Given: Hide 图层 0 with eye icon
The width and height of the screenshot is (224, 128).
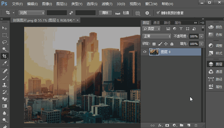Looking at the screenshot, I should tap(145, 52).
